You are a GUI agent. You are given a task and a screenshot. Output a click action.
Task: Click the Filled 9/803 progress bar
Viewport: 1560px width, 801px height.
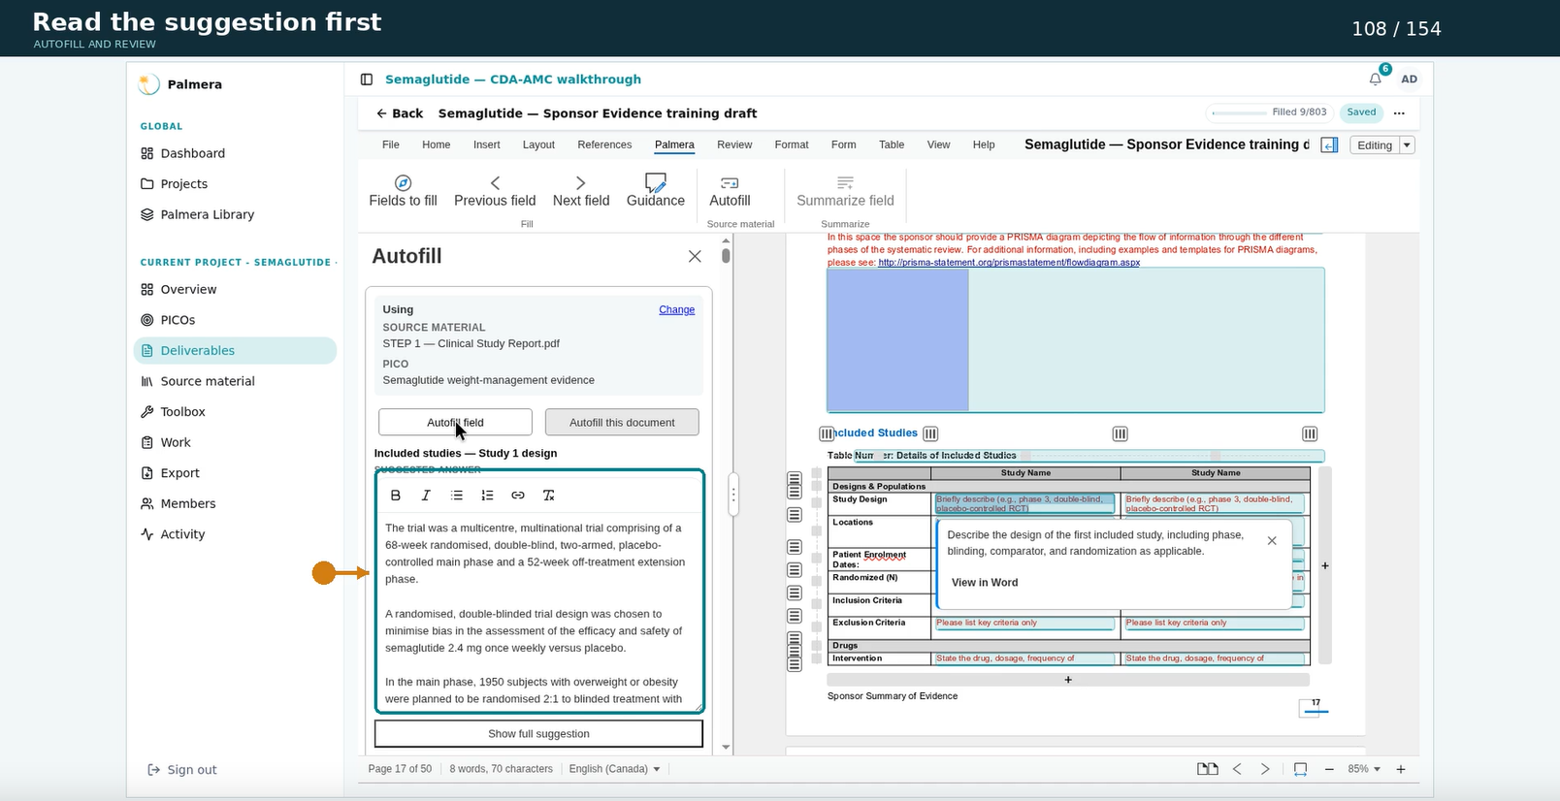point(1269,112)
